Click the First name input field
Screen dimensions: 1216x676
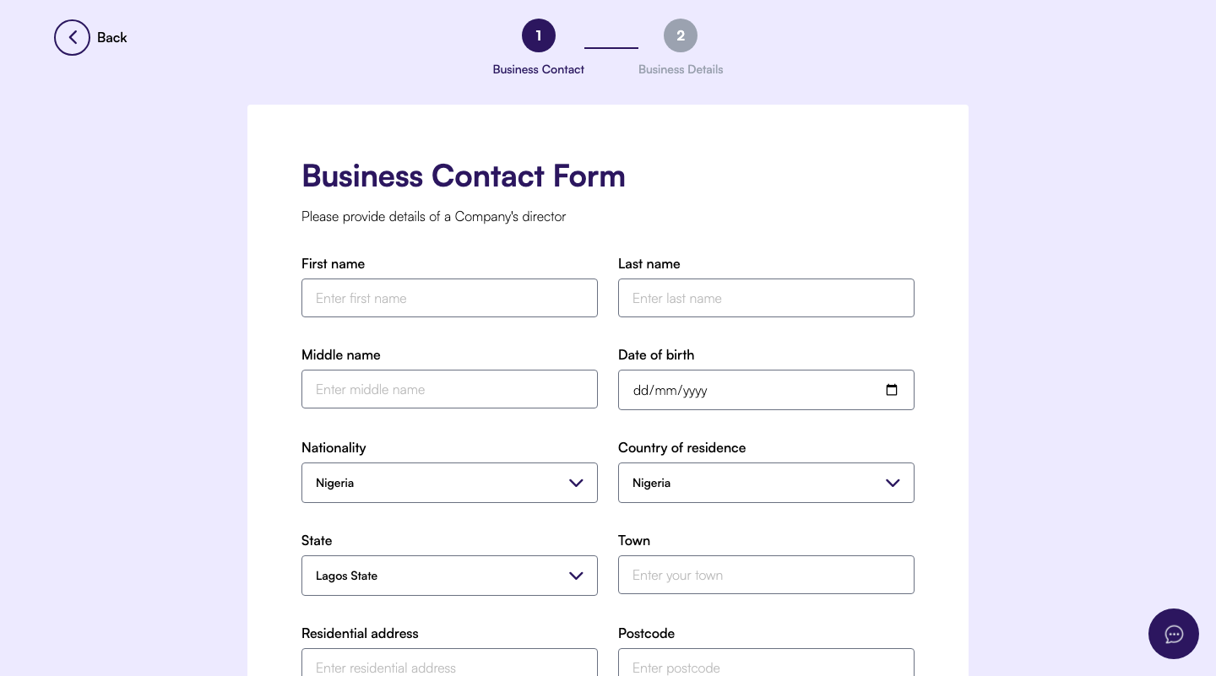[x=449, y=298]
